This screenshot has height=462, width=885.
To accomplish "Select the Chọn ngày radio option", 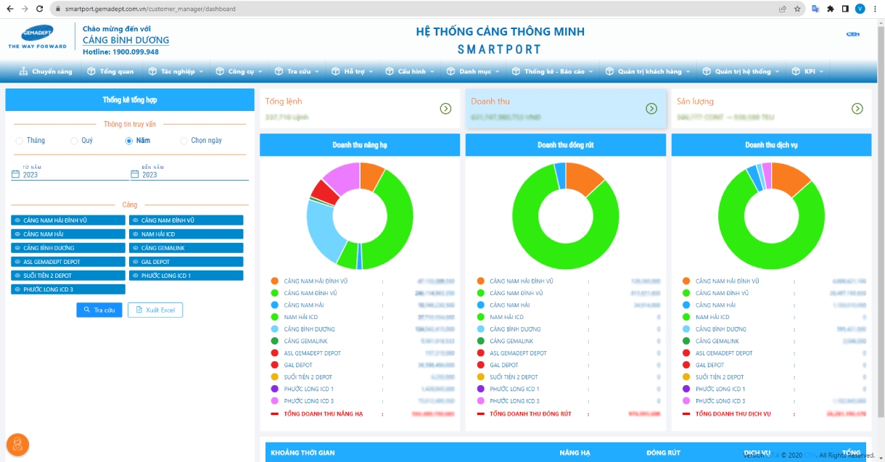I will coord(184,141).
